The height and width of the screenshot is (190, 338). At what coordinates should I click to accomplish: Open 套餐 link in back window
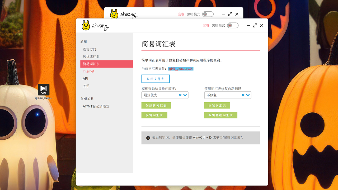click(x=181, y=14)
